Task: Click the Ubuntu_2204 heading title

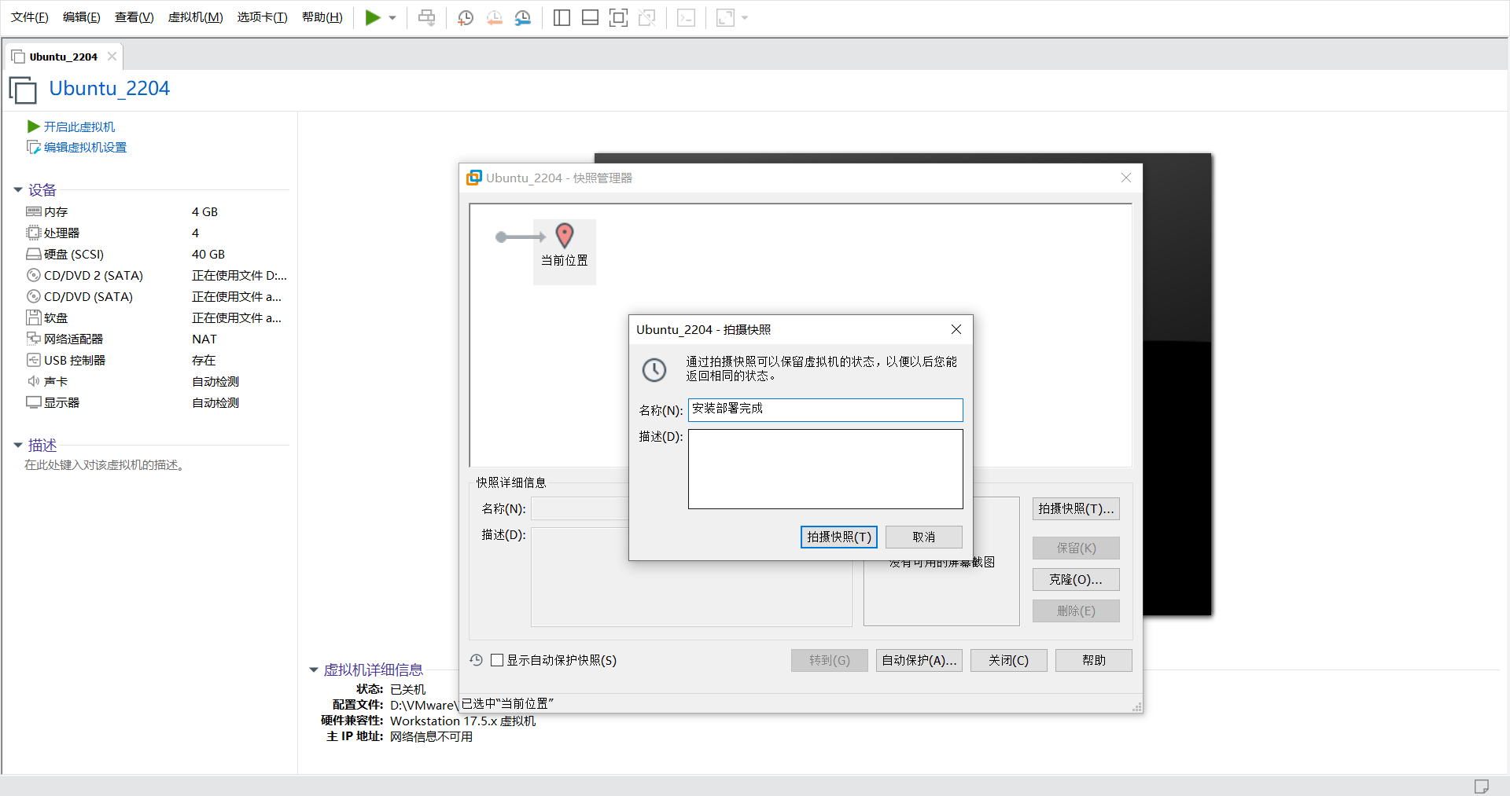Action: coord(109,89)
